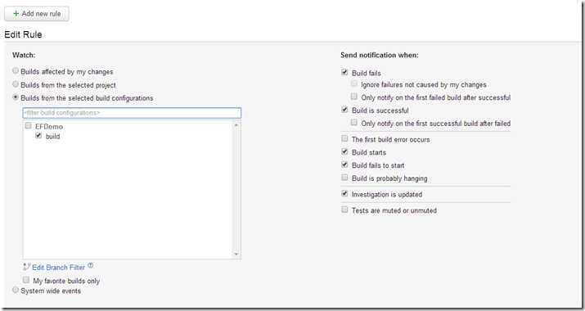This screenshot has height=311, width=585.
Task: Click the help icon beside Edit Branch Filter
Action: click(90, 266)
